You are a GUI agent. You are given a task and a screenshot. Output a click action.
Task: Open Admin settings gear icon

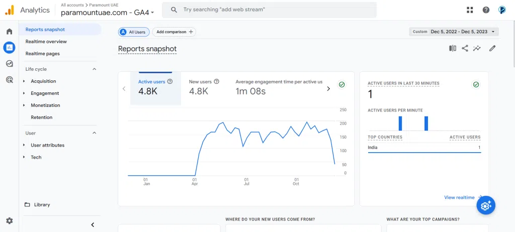point(9,220)
